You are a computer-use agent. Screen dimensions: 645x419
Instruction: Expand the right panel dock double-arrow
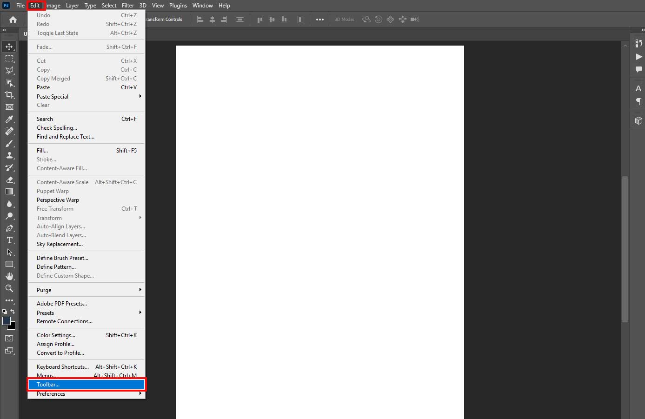[x=643, y=30]
